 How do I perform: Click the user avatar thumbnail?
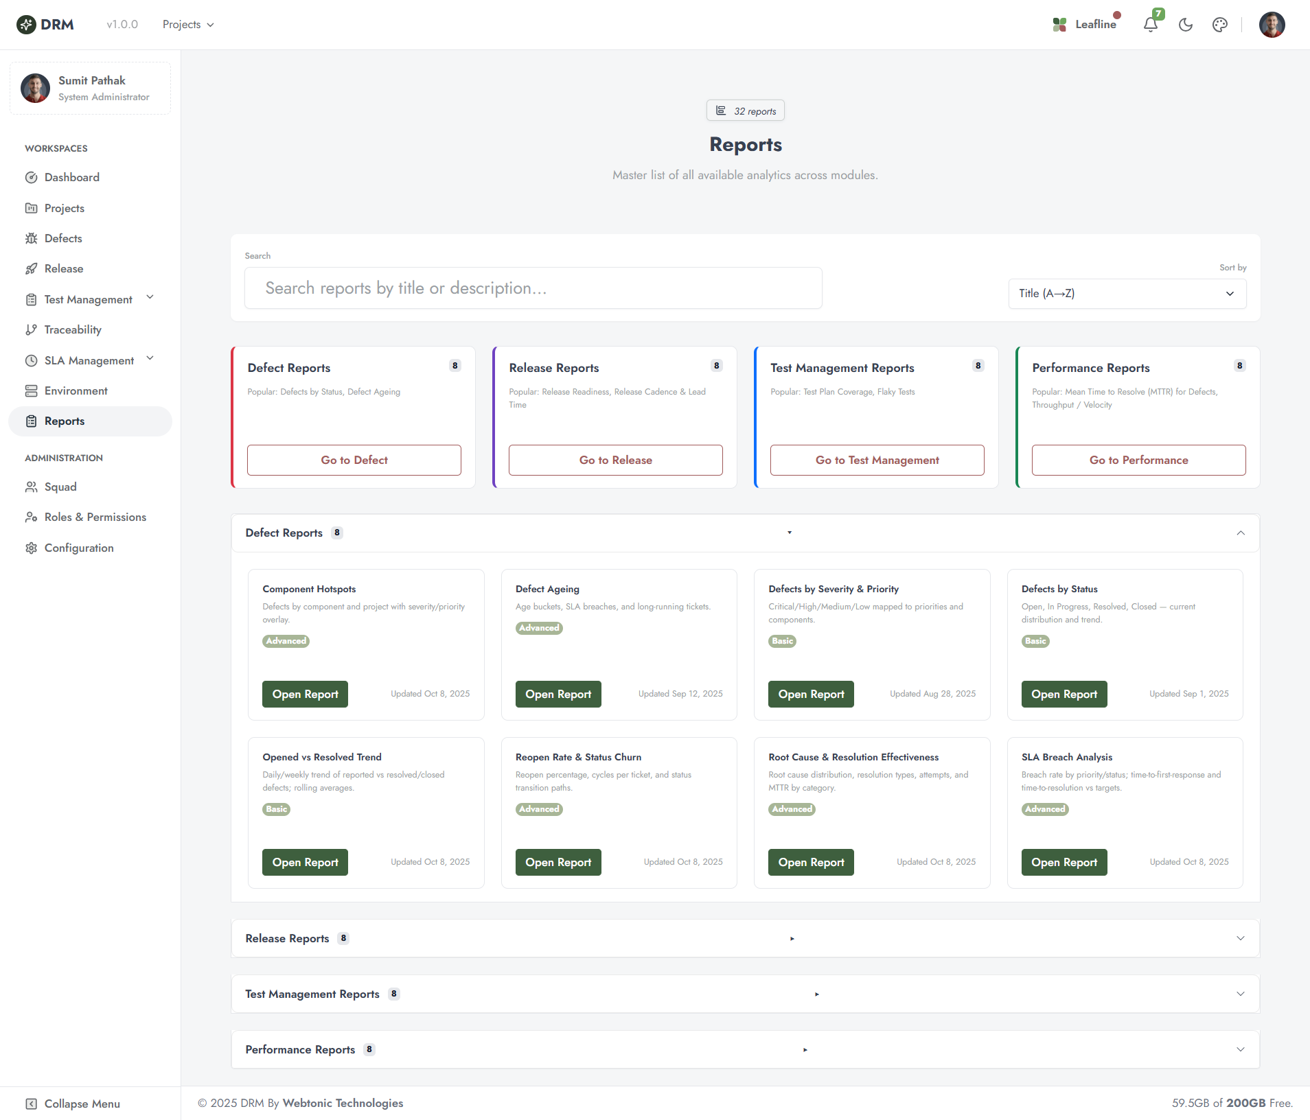click(1272, 24)
